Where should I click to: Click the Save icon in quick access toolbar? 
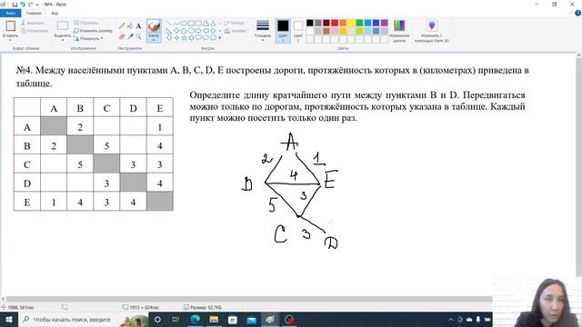click(15, 5)
